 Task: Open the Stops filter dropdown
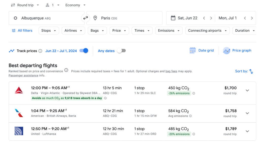coord(48,30)
